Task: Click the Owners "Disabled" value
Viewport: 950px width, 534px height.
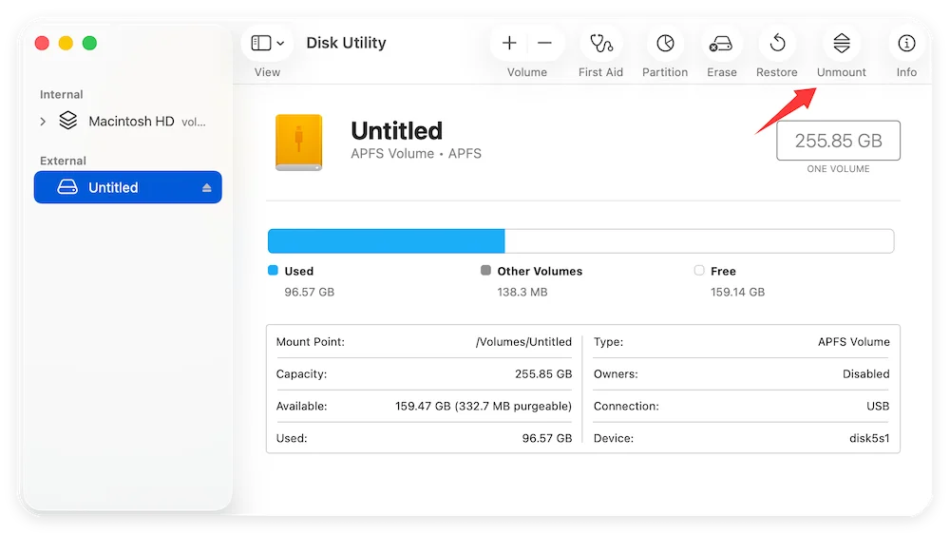Action: [x=865, y=374]
